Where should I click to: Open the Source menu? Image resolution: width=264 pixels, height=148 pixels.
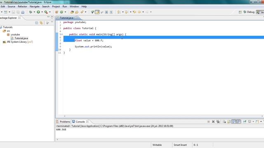point(12,7)
